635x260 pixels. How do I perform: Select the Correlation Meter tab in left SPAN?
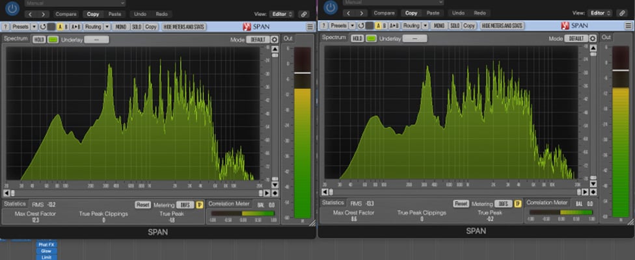[x=229, y=204]
